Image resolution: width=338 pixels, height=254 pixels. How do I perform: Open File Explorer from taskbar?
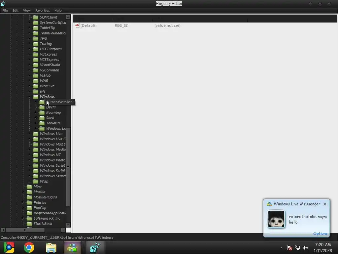pyautogui.click(x=51, y=247)
